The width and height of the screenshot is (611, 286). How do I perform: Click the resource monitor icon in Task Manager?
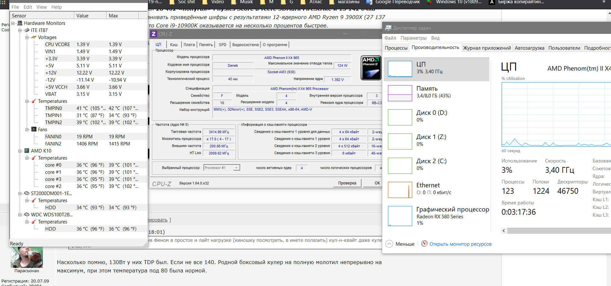[424, 244]
